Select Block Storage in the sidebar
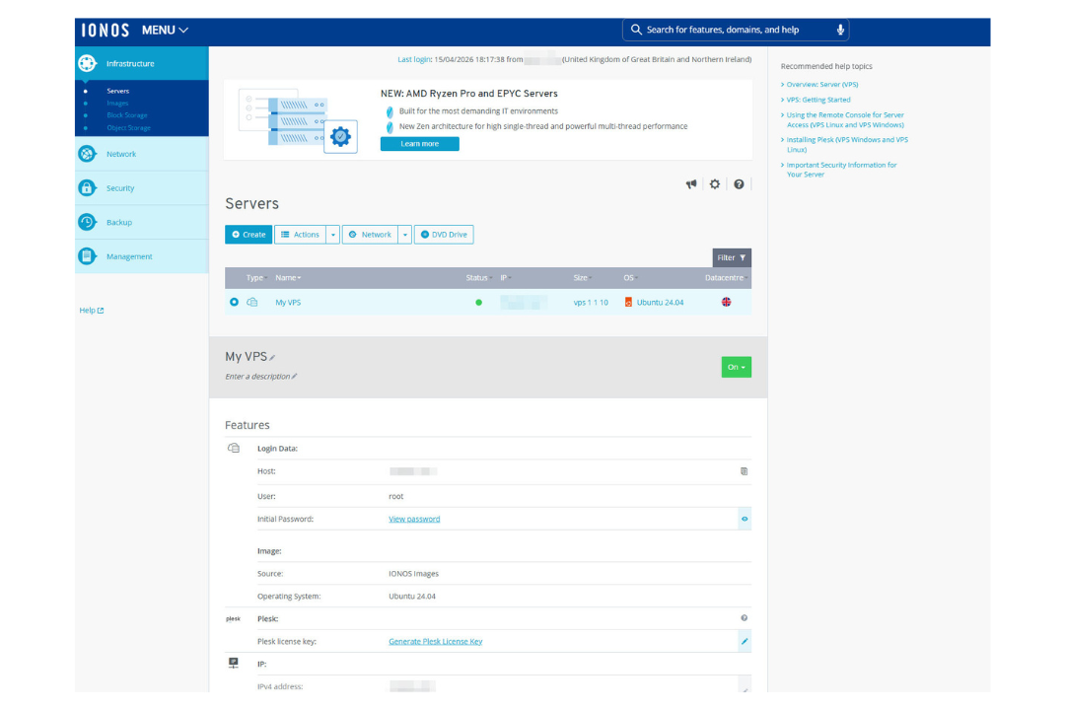 [126, 115]
